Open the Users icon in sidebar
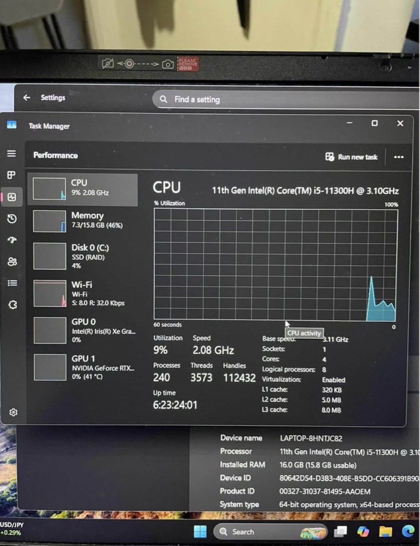Viewport: 420px width, 546px height. (12, 261)
